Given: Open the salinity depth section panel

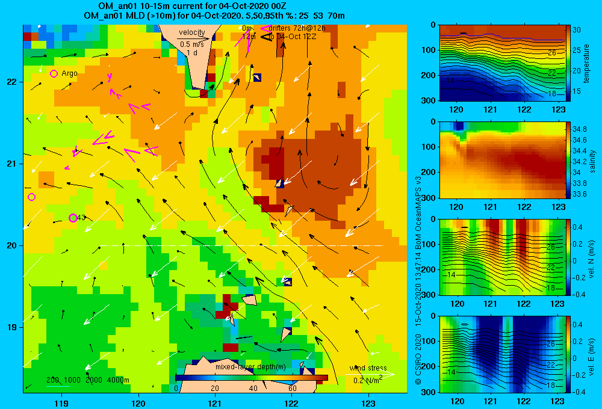Looking at the screenshot, I should pyautogui.click(x=503, y=160).
